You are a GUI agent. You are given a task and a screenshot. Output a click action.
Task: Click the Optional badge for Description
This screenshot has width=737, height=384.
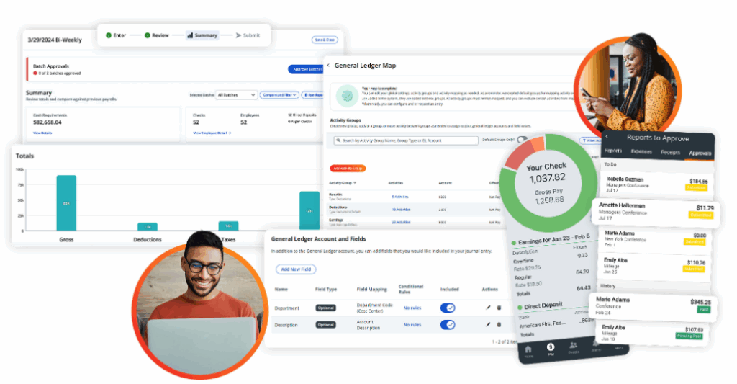pyautogui.click(x=326, y=325)
